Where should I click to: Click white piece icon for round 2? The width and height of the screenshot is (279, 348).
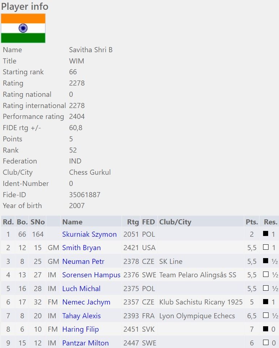tap(266, 248)
